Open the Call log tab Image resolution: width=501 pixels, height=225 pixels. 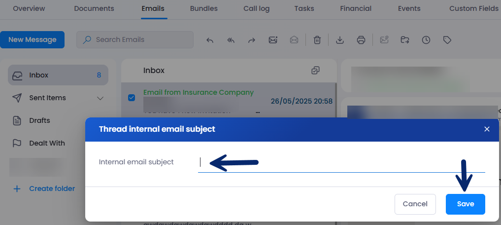pyautogui.click(x=256, y=8)
